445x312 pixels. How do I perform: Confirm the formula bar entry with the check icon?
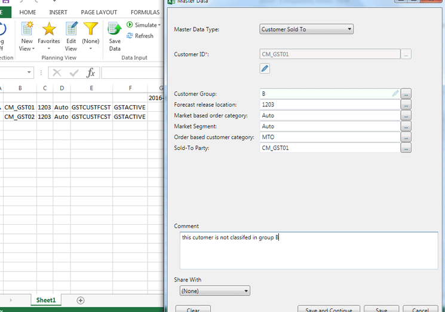pos(74,73)
